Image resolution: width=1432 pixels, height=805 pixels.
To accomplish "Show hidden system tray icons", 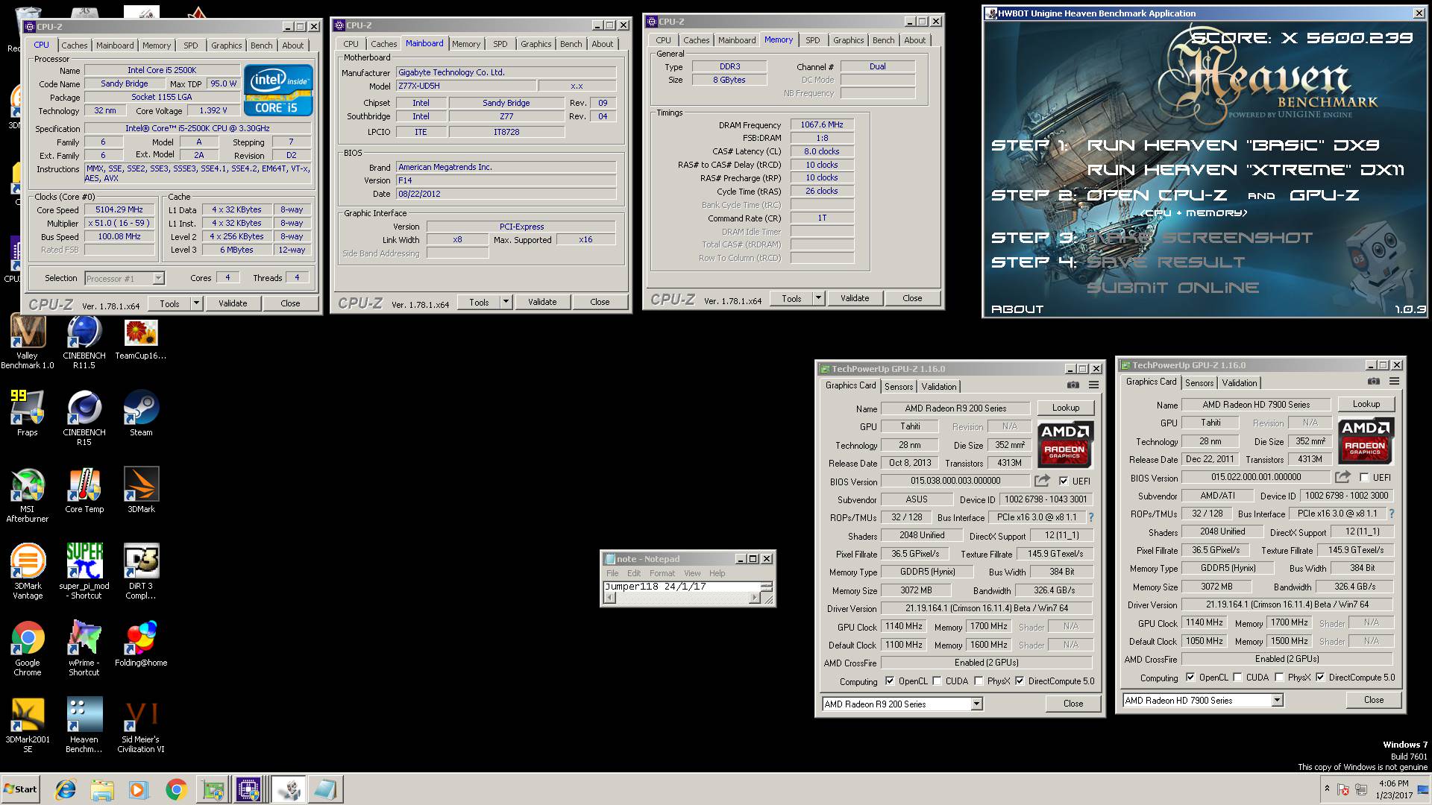I will pyautogui.click(x=1327, y=789).
